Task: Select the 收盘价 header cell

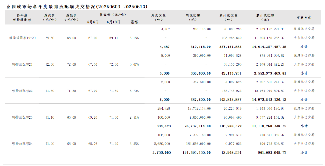Action: pyautogui.click(x=113, y=15)
